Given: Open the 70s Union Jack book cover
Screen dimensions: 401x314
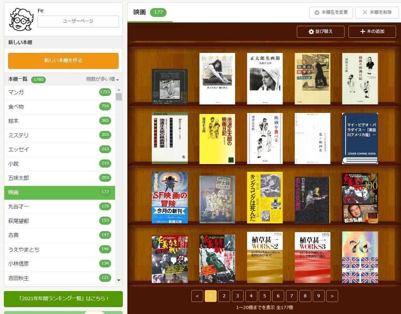Looking at the screenshot, I should [x=360, y=257].
